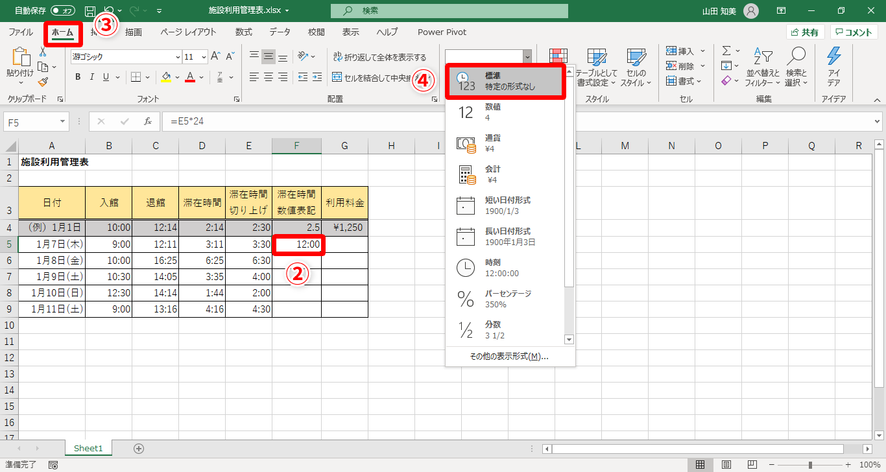Screen dimensions: 886x472
Task: Toggle Underline formatting
Action: [106, 77]
